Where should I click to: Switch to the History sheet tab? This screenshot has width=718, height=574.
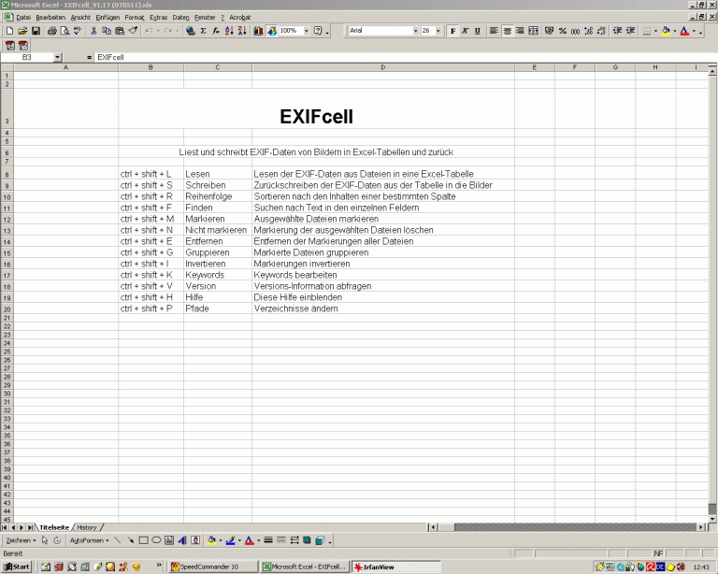[87, 527]
